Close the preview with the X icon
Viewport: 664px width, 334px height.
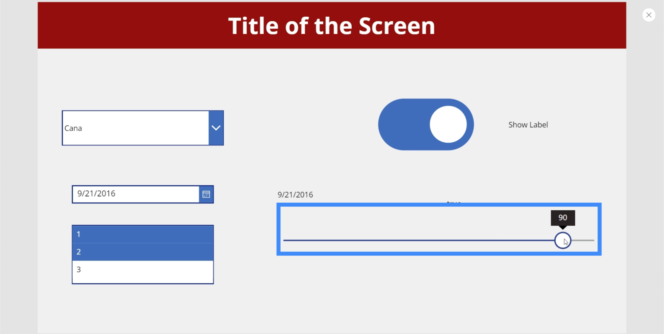[649, 15]
